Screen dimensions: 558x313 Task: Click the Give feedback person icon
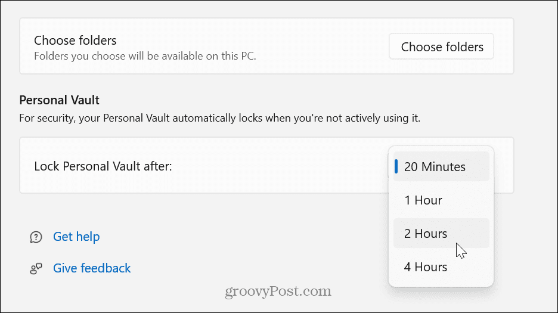coord(36,268)
